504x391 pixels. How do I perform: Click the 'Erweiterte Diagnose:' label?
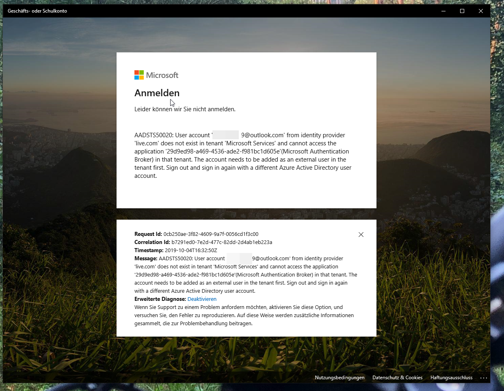[160, 299]
